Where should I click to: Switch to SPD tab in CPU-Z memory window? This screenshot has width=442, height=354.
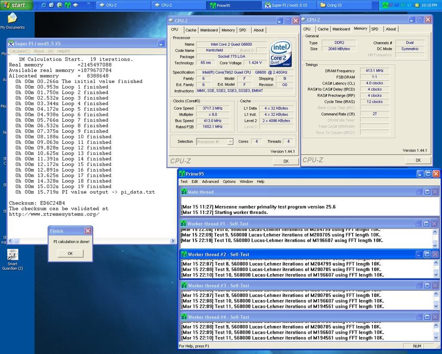coord(375,29)
